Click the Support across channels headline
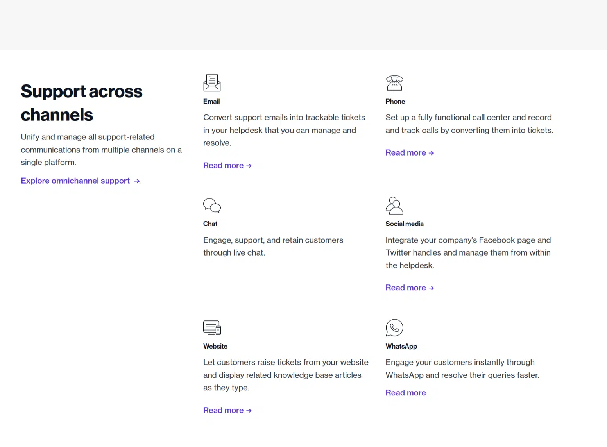The image size is (607, 447). [81, 103]
